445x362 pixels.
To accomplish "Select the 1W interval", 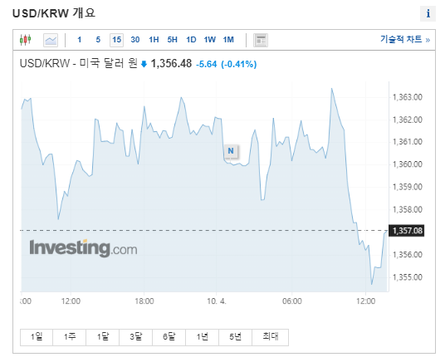I will pos(210,40).
